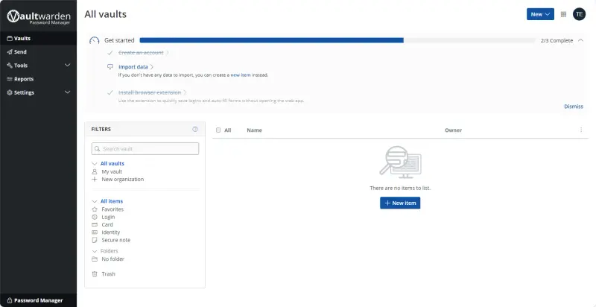Click the New item button
The width and height of the screenshot is (596, 307).
click(x=400, y=203)
